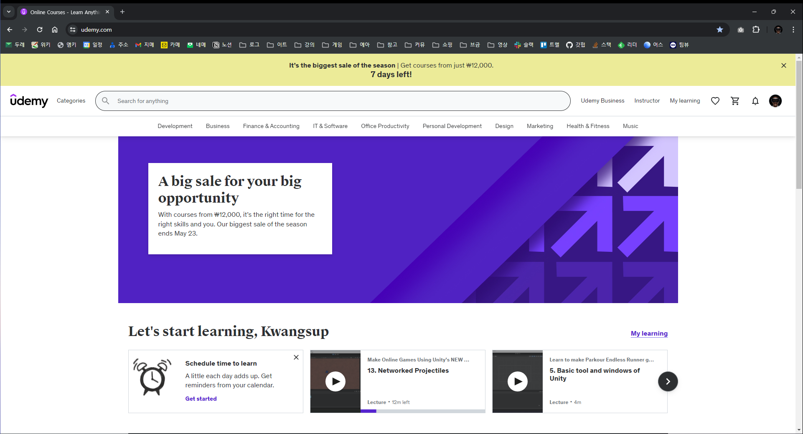Screen dimensions: 803x434
Task: Expand the 로그 bookmark folder
Action: point(249,45)
